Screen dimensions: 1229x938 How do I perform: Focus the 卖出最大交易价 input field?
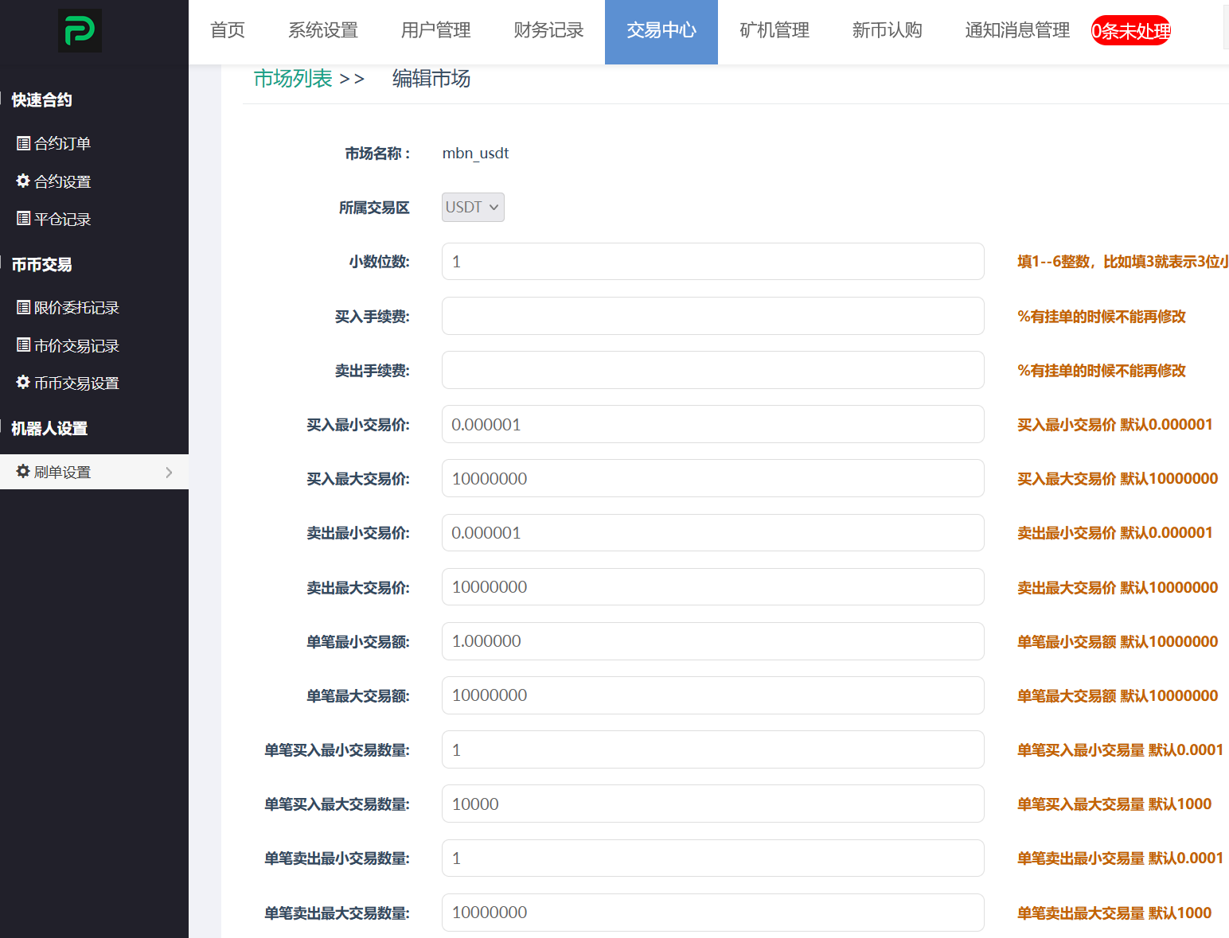(x=712, y=586)
